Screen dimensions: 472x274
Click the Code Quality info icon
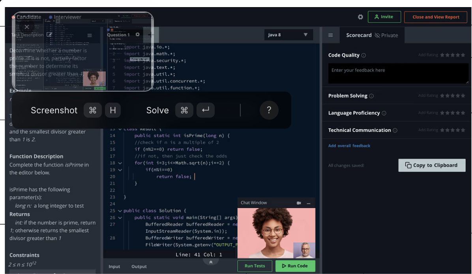pos(363,55)
